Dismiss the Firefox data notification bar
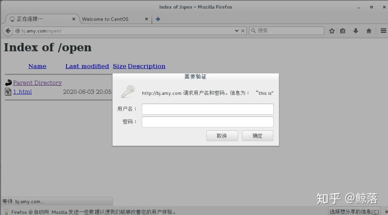The image size is (388, 215). click(386, 212)
